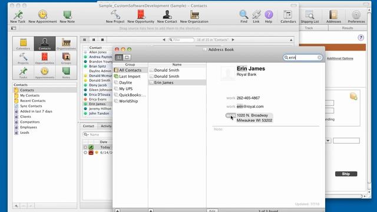Click New Note toolbar icon
This screenshot has width=377, height=212.
67,15
